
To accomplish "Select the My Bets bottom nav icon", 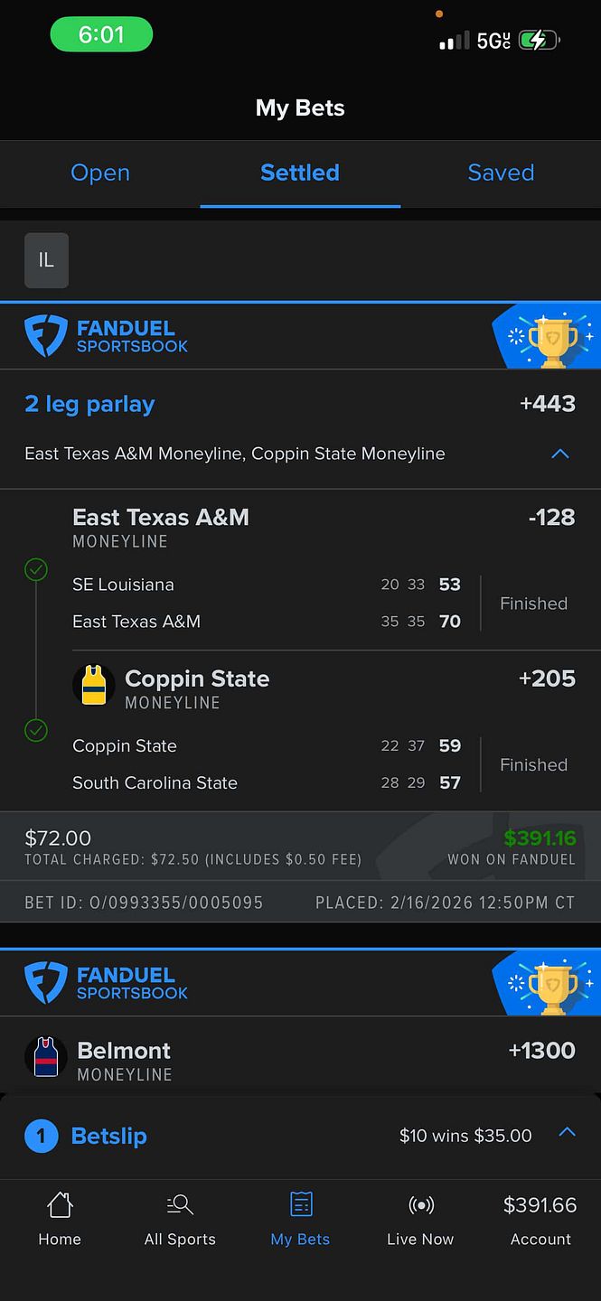I will 300,1204.
